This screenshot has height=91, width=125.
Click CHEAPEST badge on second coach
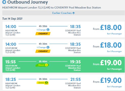(x=43, y=51)
